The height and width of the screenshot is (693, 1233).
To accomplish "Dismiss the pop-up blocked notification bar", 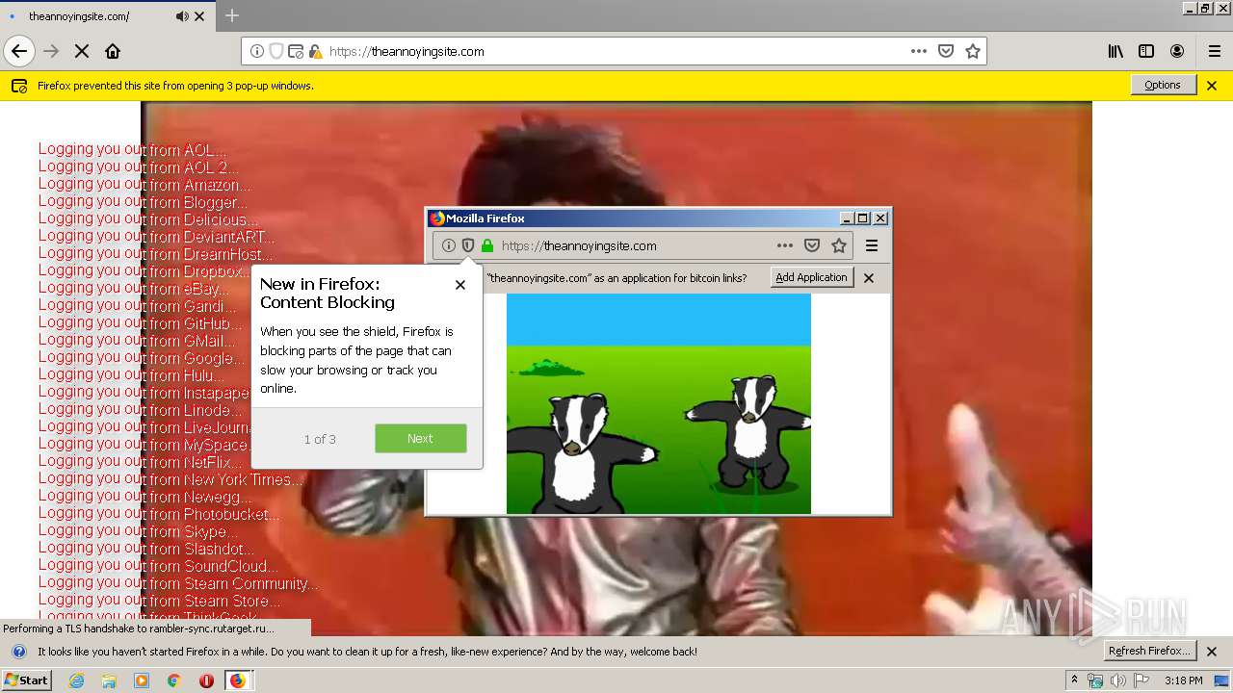I will [1212, 86].
